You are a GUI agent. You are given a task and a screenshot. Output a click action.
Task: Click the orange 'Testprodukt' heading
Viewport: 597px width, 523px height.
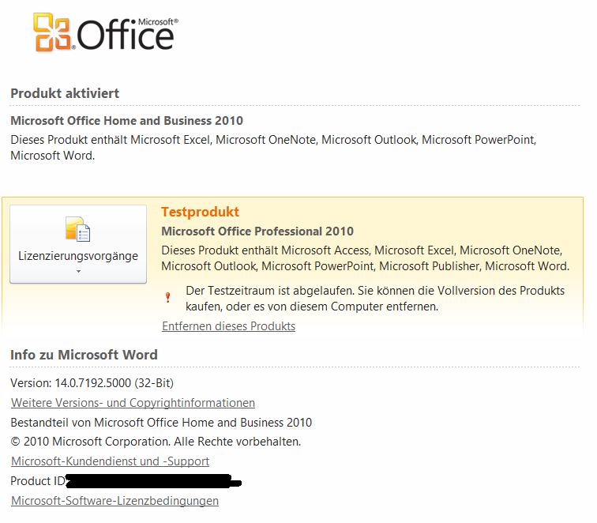[200, 212]
